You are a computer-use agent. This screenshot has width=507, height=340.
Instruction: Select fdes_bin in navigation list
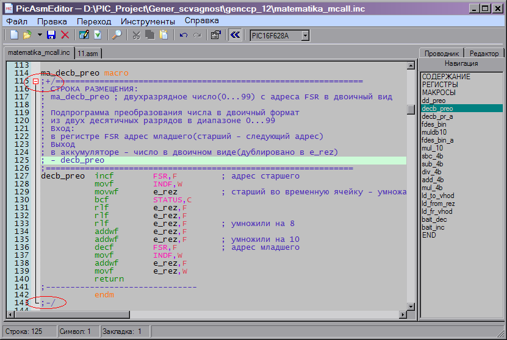(x=461, y=124)
